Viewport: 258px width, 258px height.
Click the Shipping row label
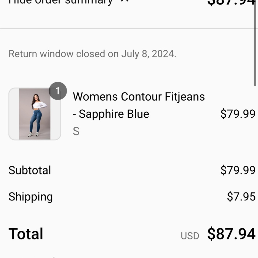click(x=30, y=197)
